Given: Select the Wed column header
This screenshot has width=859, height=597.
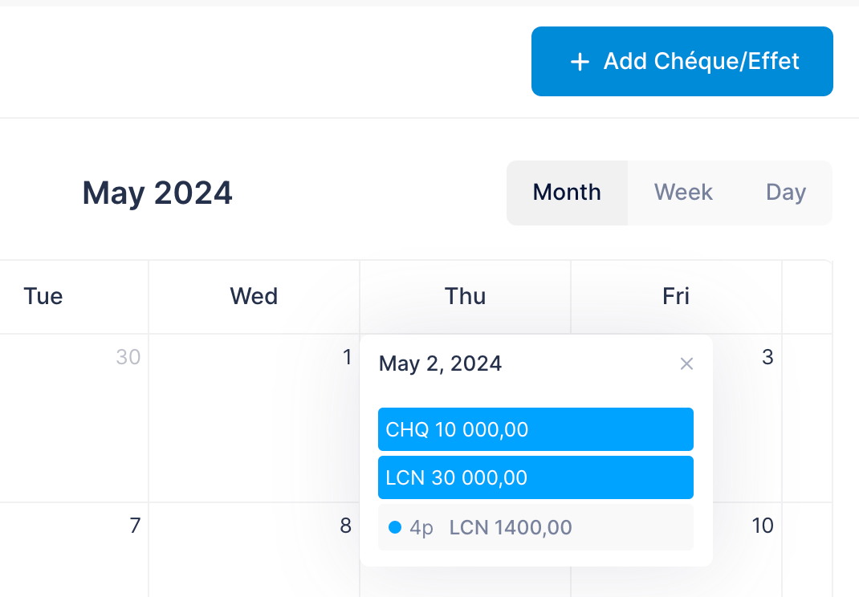Looking at the screenshot, I should tap(254, 297).
